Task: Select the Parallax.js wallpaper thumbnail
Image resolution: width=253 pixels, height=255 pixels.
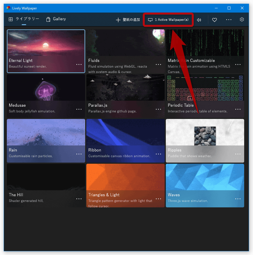Action: pyautogui.click(x=125, y=88)
